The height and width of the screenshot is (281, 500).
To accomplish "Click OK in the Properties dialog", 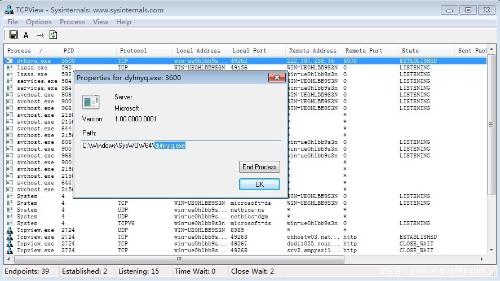I will (259, 185).
